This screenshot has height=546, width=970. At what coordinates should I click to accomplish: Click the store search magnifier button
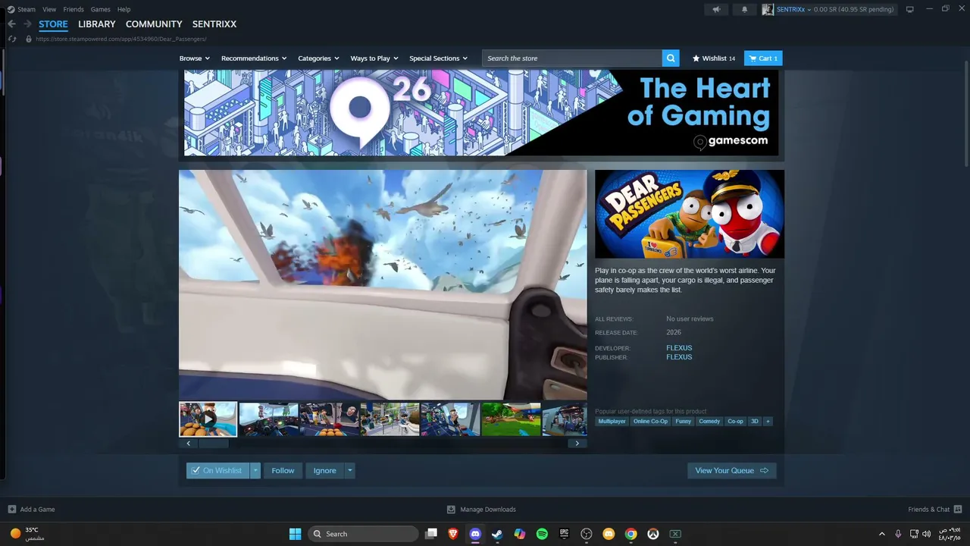click(x=670, y=58)
